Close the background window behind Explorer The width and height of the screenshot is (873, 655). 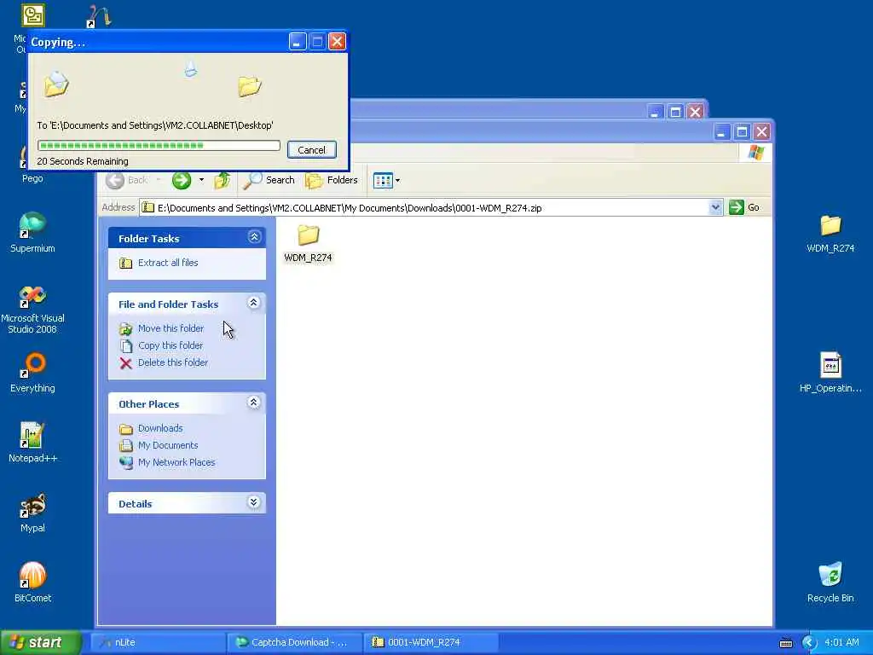click(695, 112)
